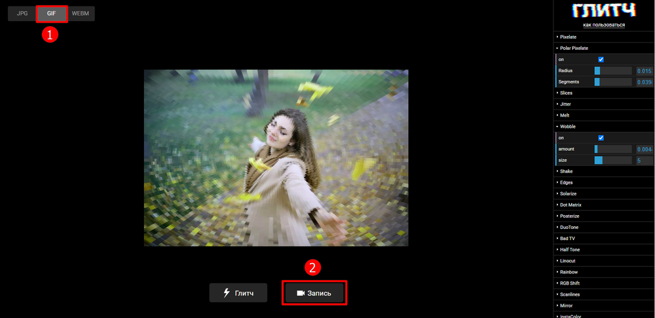
Task: Click the glitched preview image
Action: point(276,158)
